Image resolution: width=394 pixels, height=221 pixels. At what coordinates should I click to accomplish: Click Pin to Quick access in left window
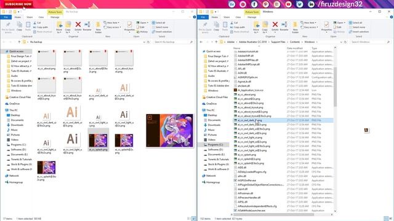[x=8, y=27]
